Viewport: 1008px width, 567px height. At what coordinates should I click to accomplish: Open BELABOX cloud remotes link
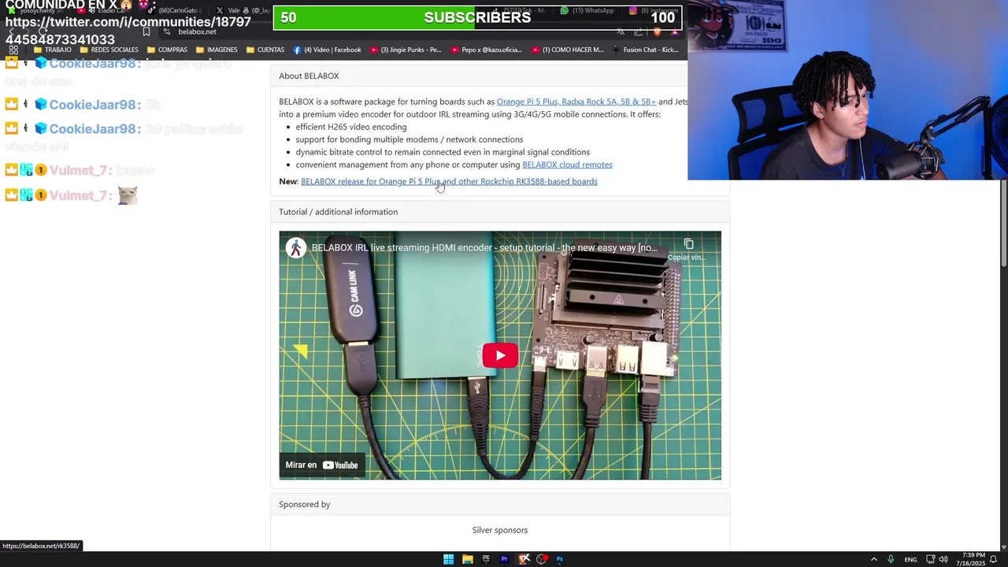click(x=567, y=165)
